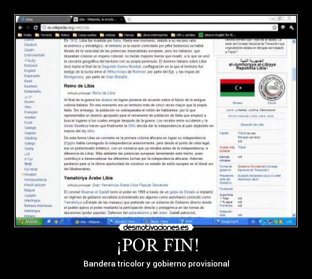312x279 pixels.
Task: Open the Situación de Libia map link
Action: [x=252, y=124]
